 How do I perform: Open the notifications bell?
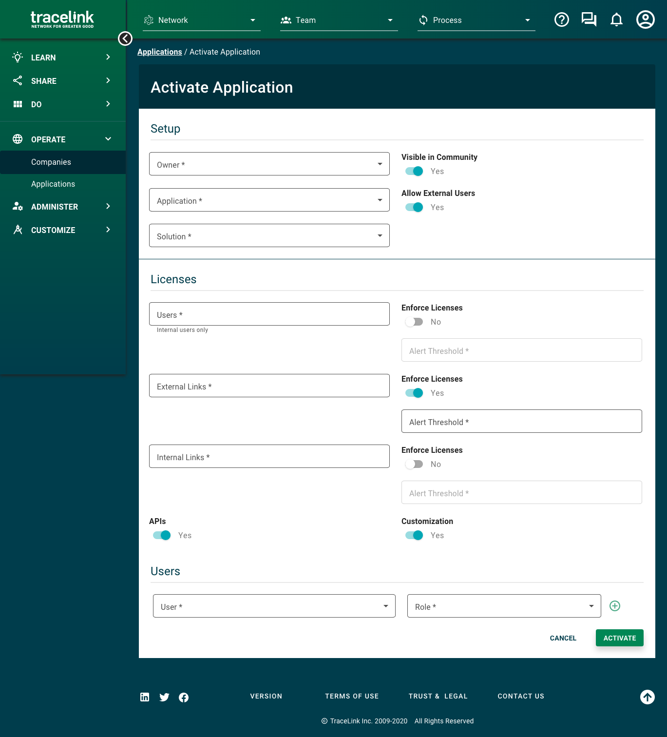(616, 19)
